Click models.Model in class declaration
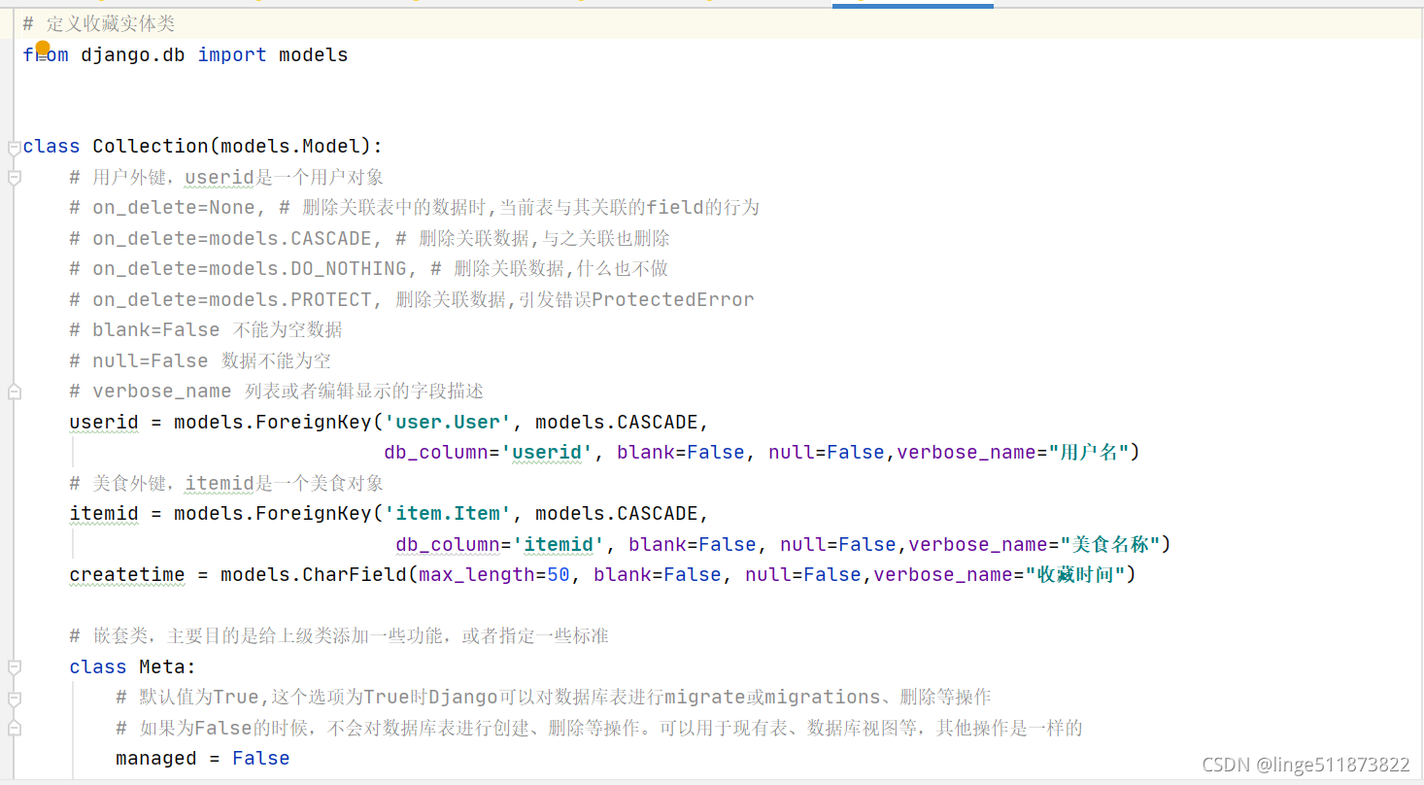Image resolution: width=1424 pixels, height=785 pixels. coord(290,147)
